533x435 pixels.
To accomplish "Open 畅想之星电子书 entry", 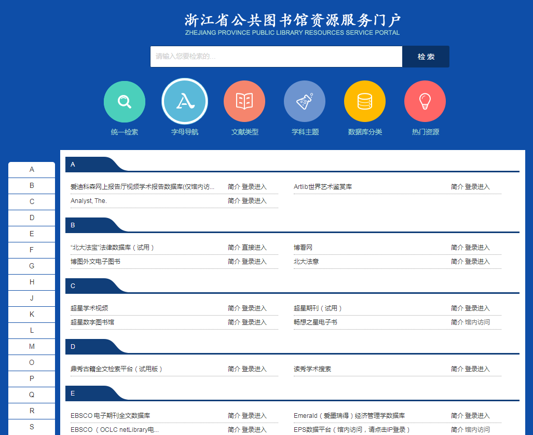I will click(315, 322).
